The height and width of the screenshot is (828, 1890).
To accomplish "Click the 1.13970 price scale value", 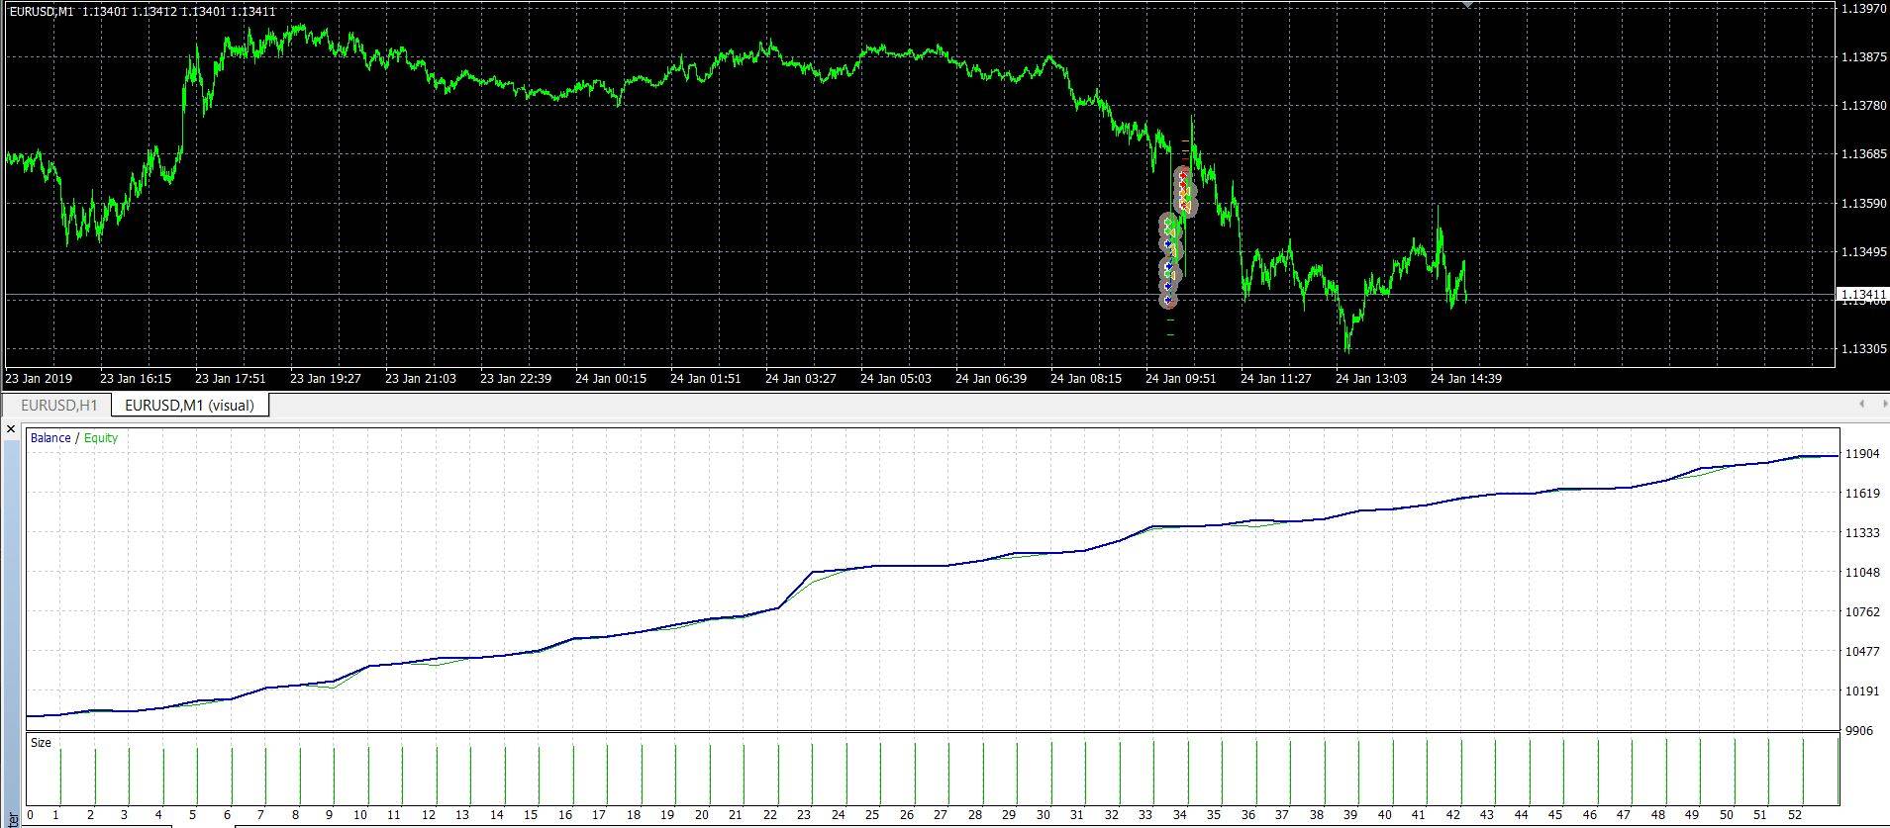I will pyautogui.click(x=1862, y=9).
